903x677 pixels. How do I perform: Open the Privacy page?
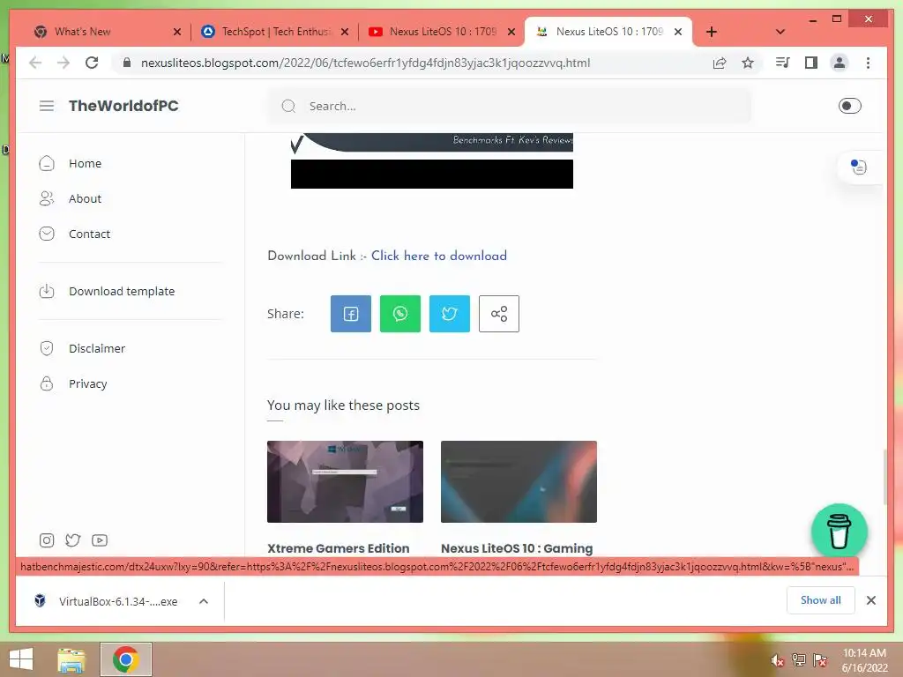[x=87, y=384]
